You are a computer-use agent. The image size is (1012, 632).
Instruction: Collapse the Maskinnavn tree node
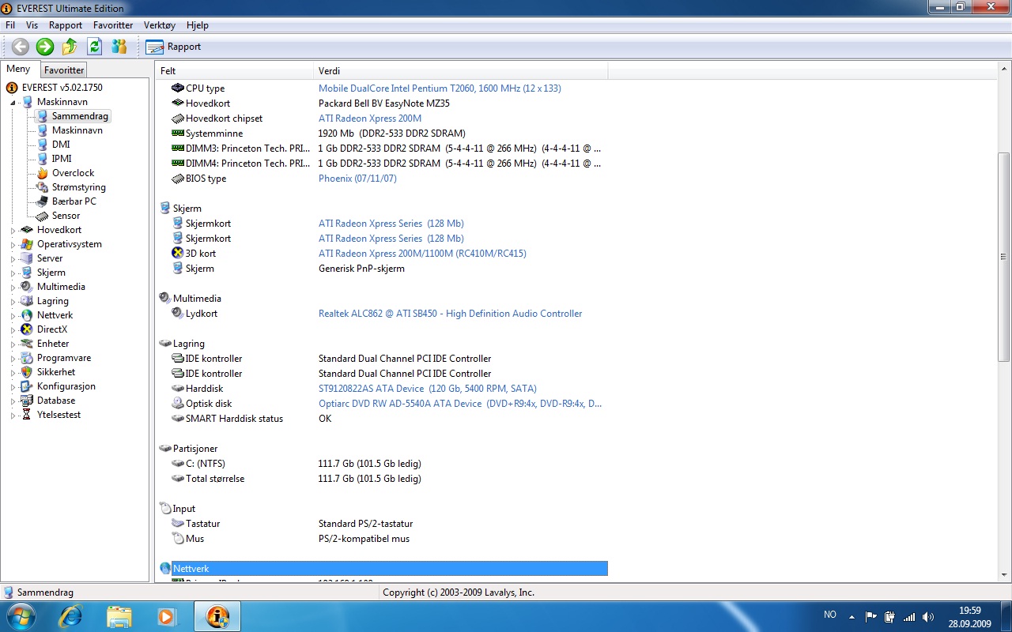coord(13,103)
